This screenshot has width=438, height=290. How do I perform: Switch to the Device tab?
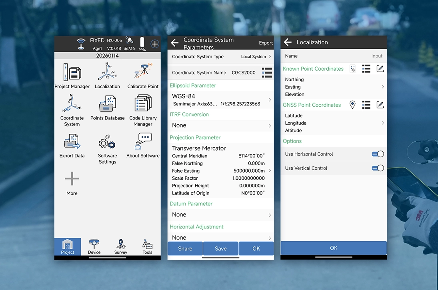(x=94, y=247)
